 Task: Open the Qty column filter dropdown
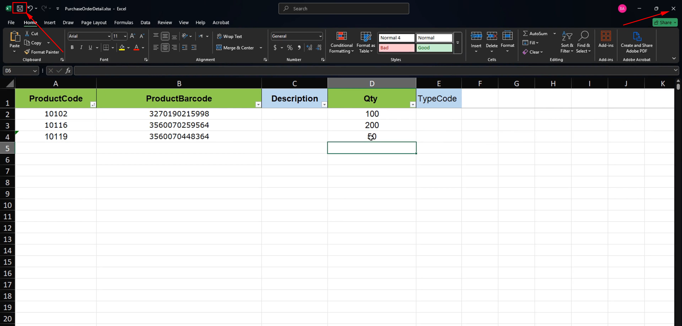click(413, 105)
